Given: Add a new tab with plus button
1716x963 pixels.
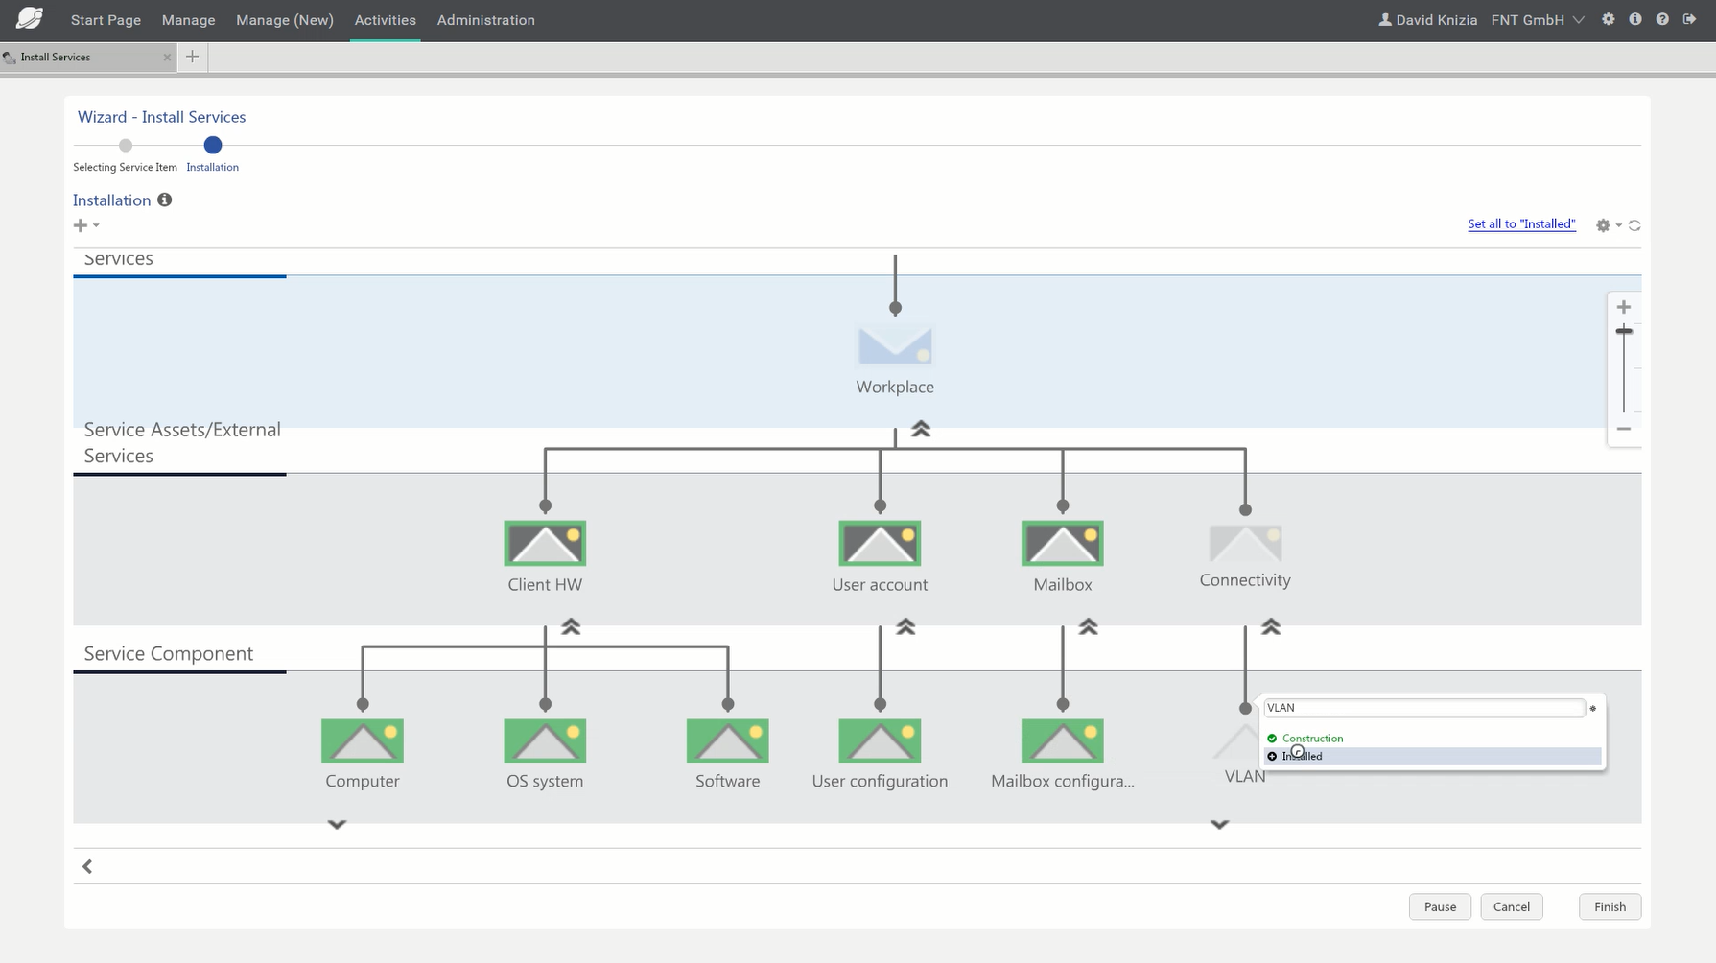Looking at the screenshot, I should [192, 57].
